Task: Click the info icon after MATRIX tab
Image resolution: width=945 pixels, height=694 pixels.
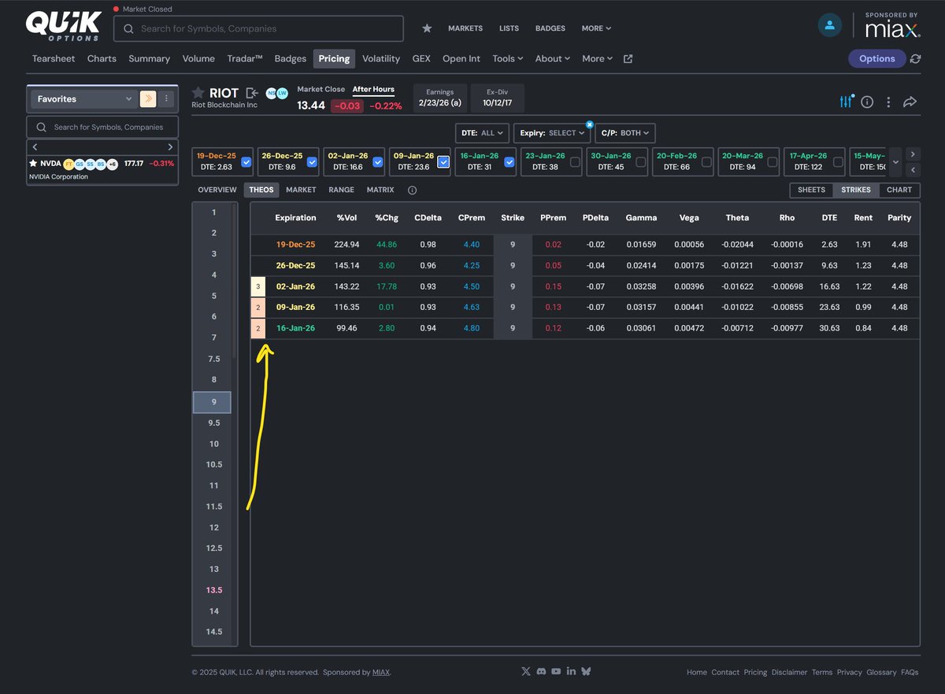Action: [412, 190]
